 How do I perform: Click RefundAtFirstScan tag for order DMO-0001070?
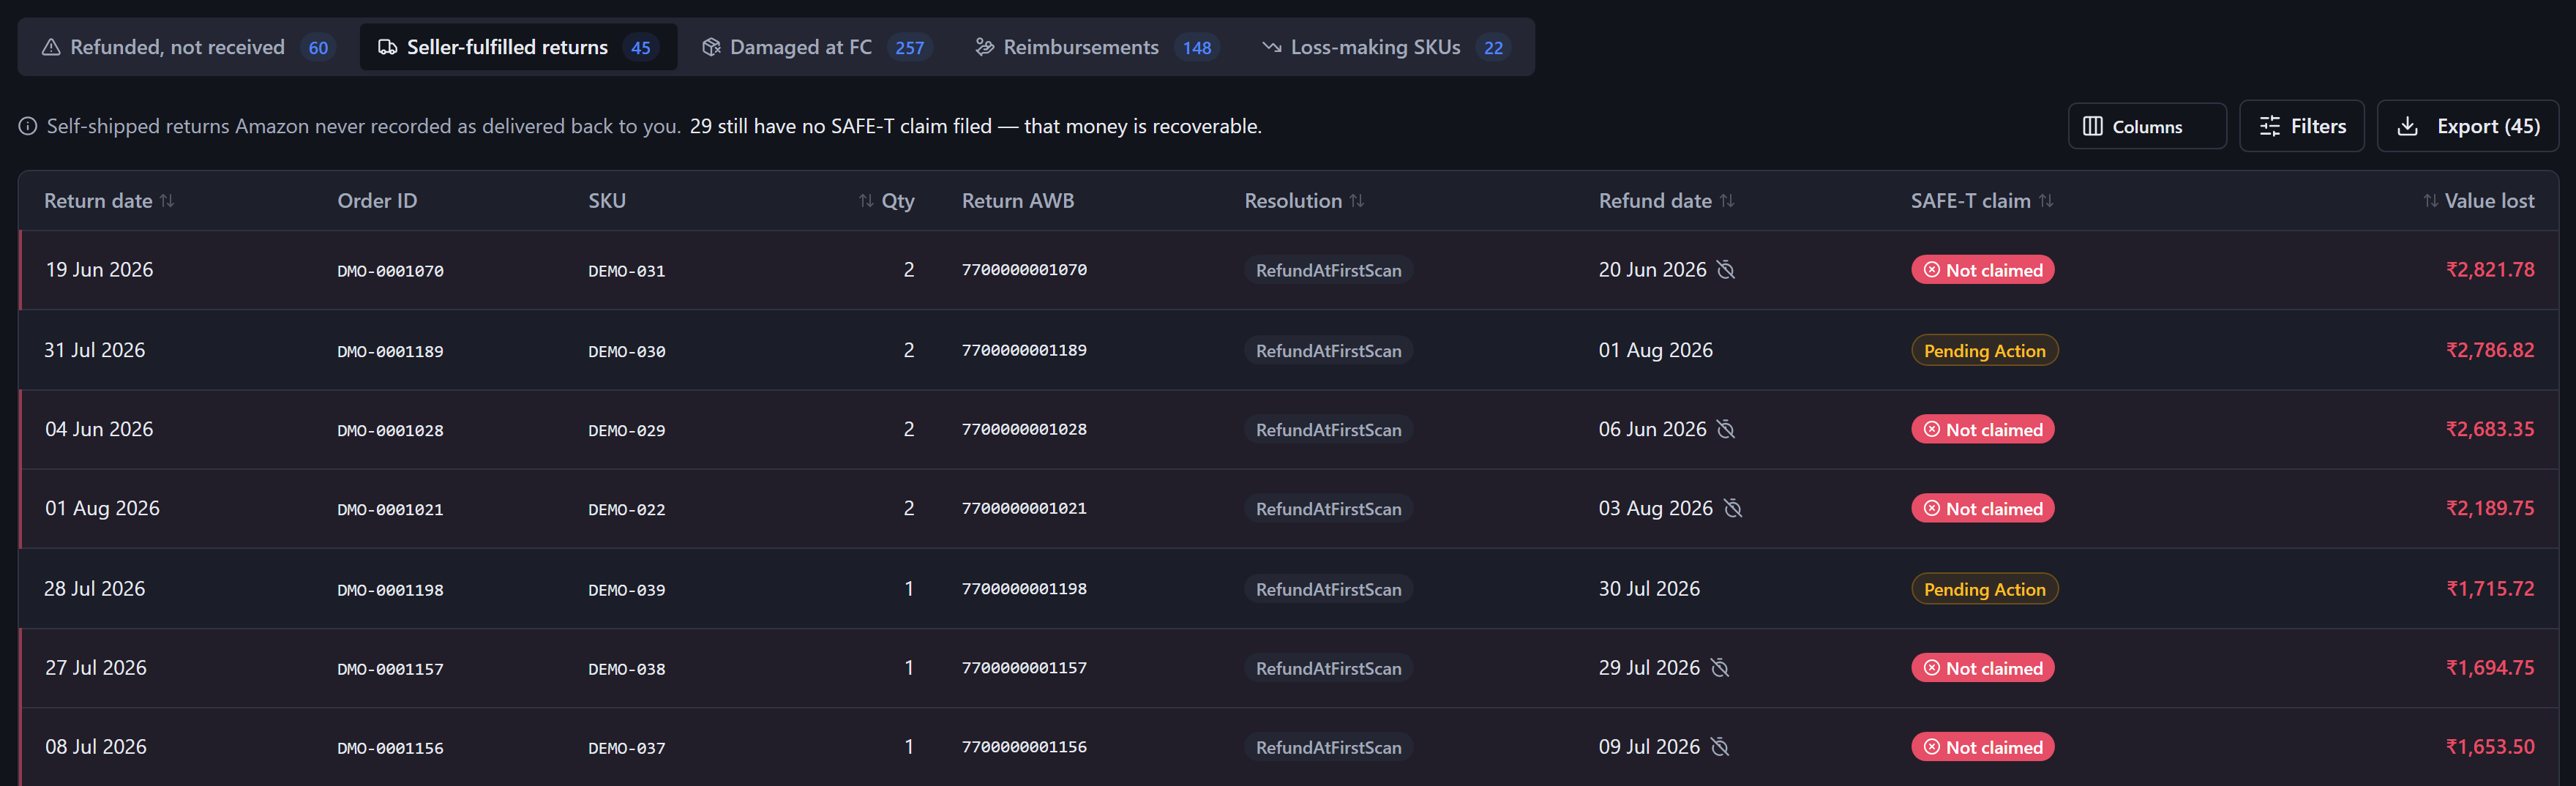[x=1328, y=270]
